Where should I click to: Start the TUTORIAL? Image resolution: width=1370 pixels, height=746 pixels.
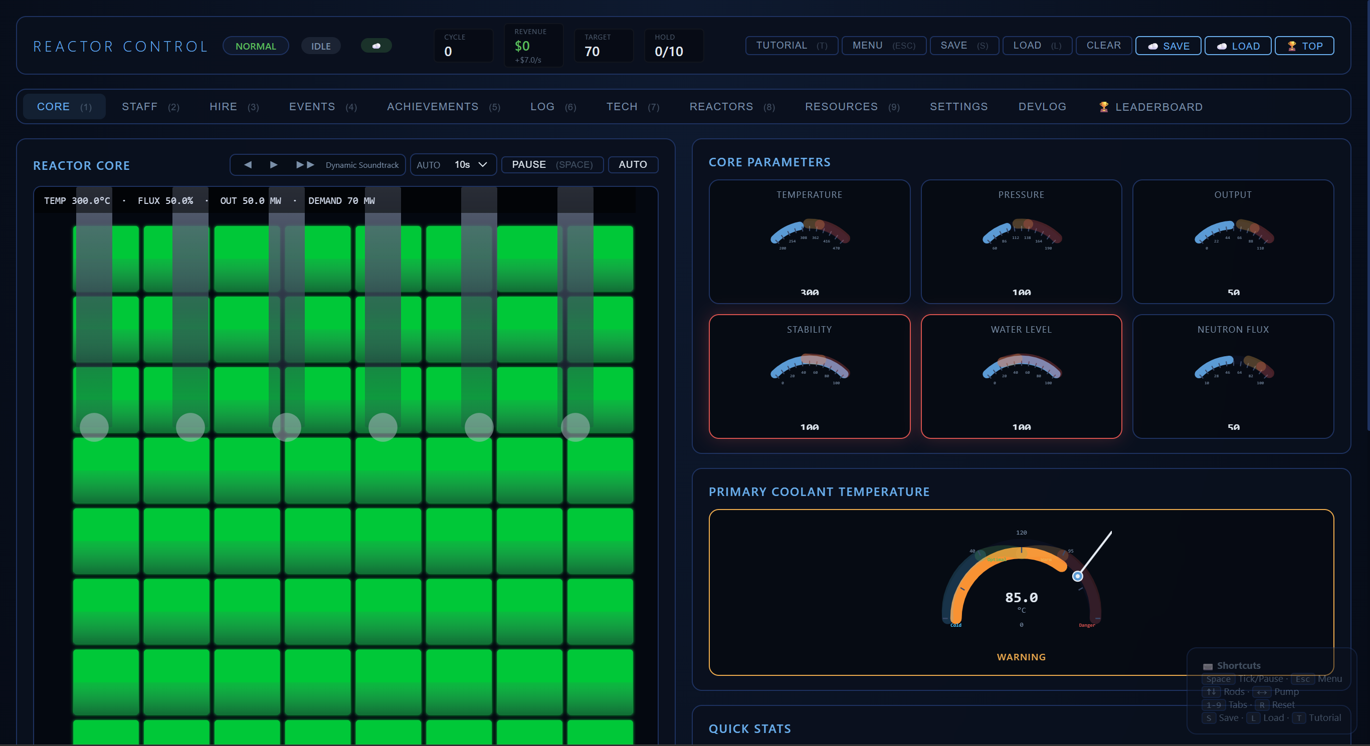[792, 46]
